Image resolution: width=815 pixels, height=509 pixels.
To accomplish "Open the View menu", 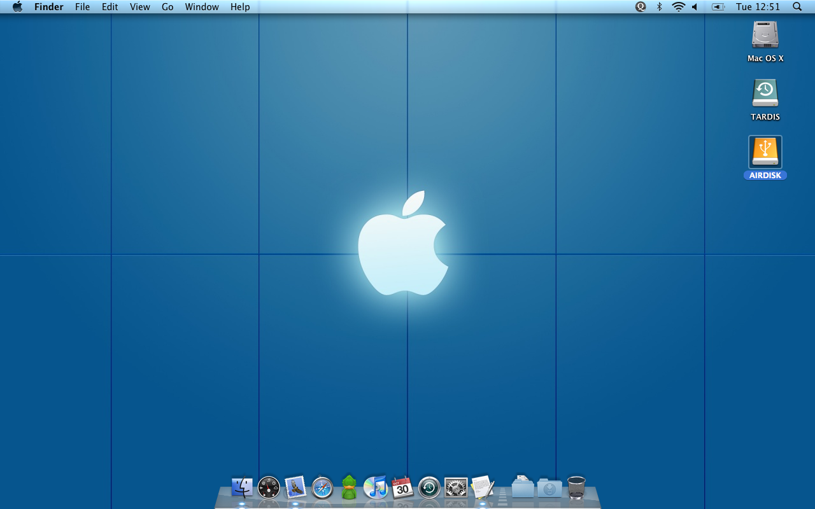I will click(x=140, y=7).
